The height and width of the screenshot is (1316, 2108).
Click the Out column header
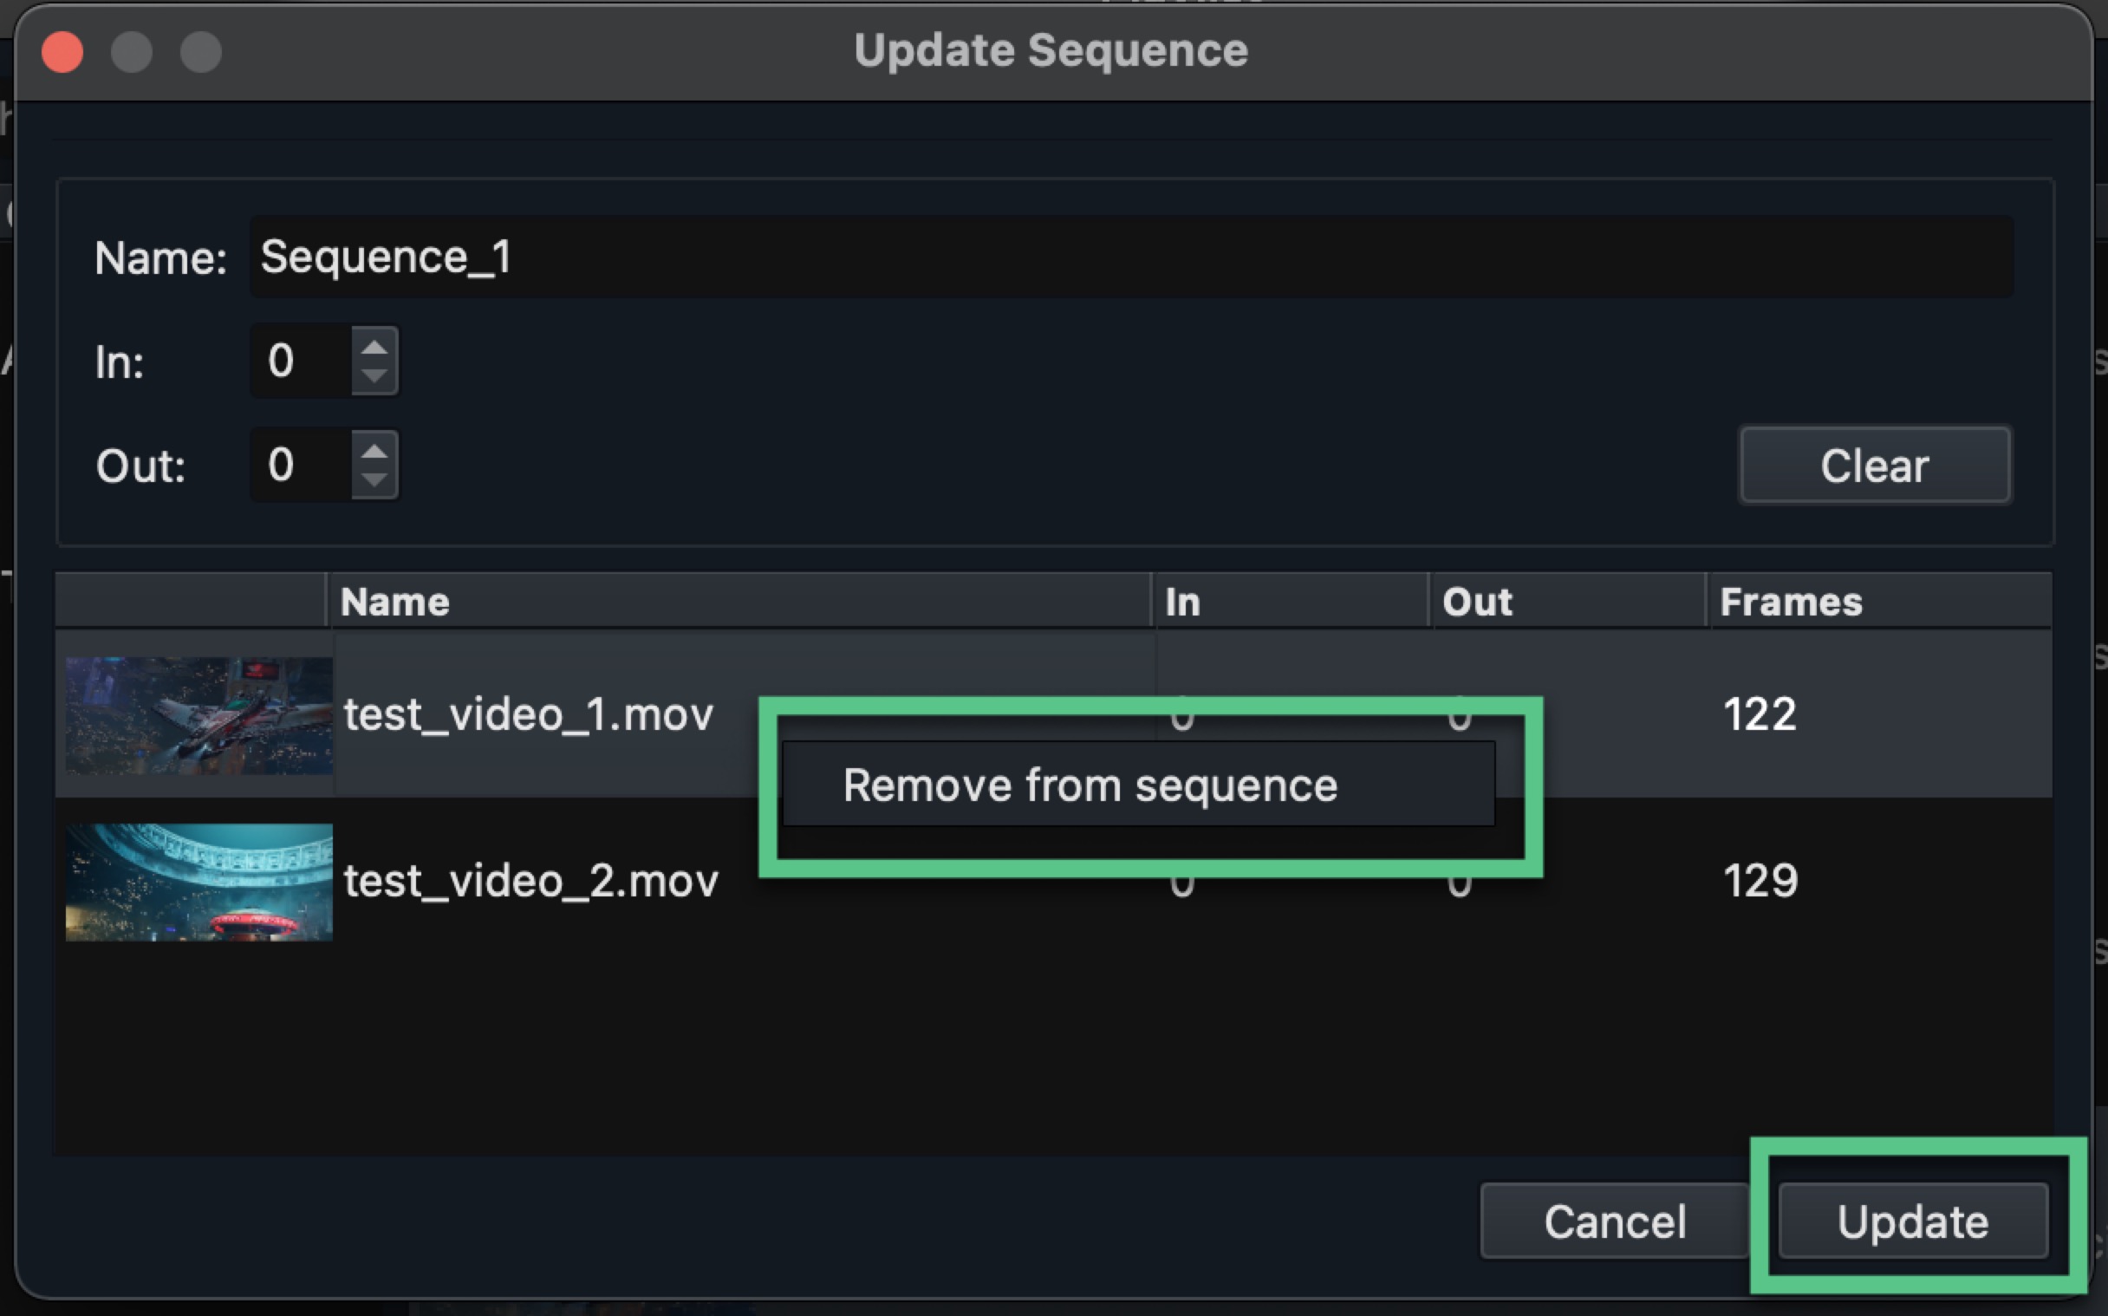click(1477, 601)
